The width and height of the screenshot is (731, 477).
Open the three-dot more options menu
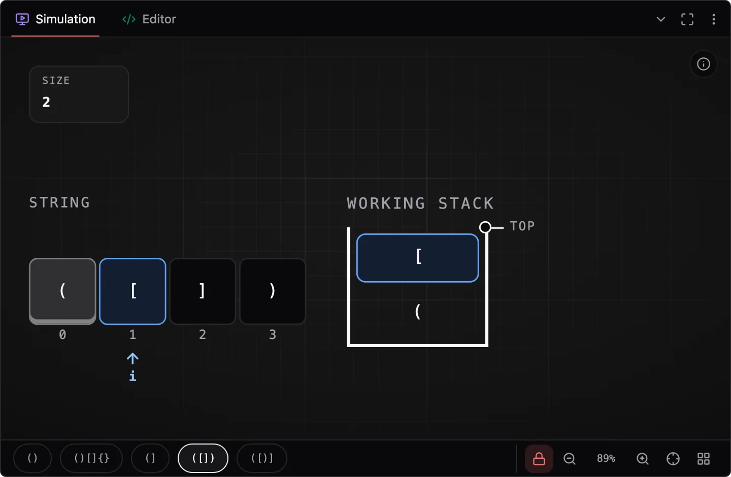tap(714, 19)
